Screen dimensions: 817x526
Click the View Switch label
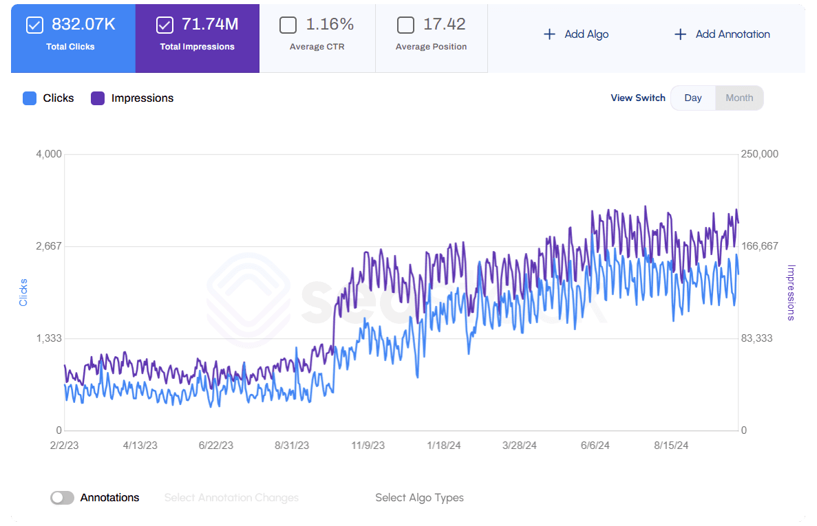click(638, 98)
